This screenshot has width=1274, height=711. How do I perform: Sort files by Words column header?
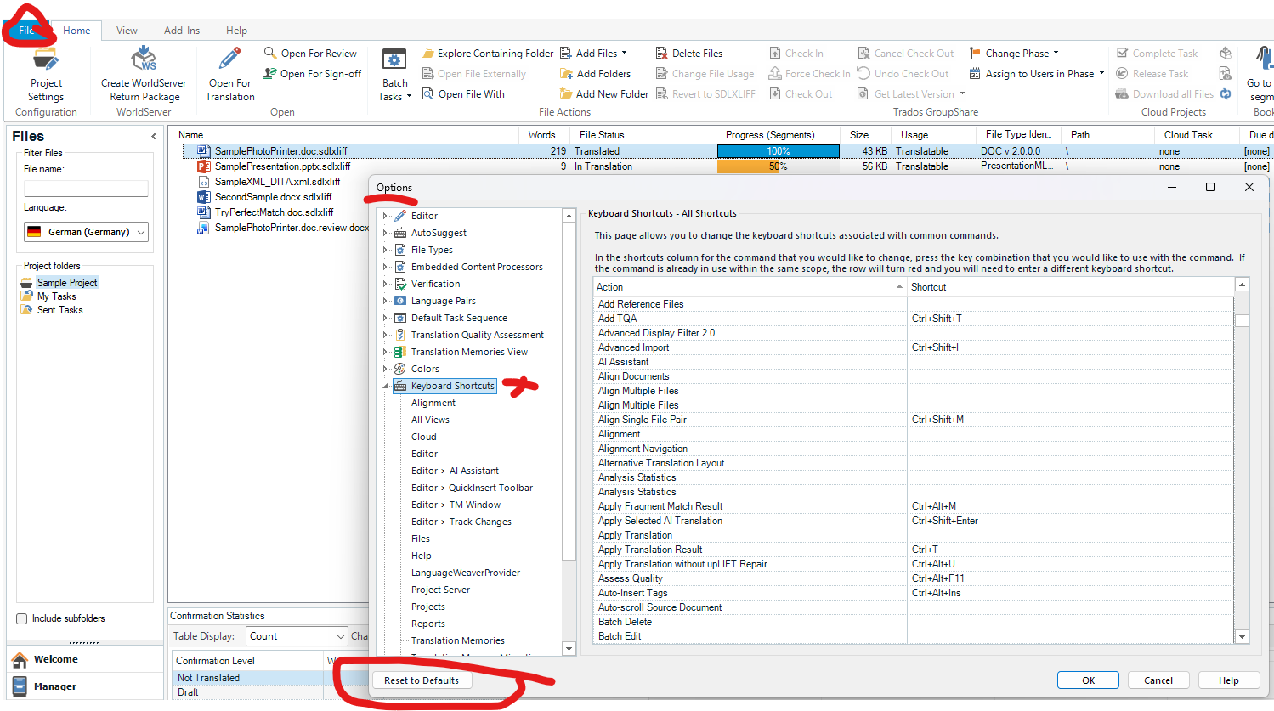pos(541,135)
